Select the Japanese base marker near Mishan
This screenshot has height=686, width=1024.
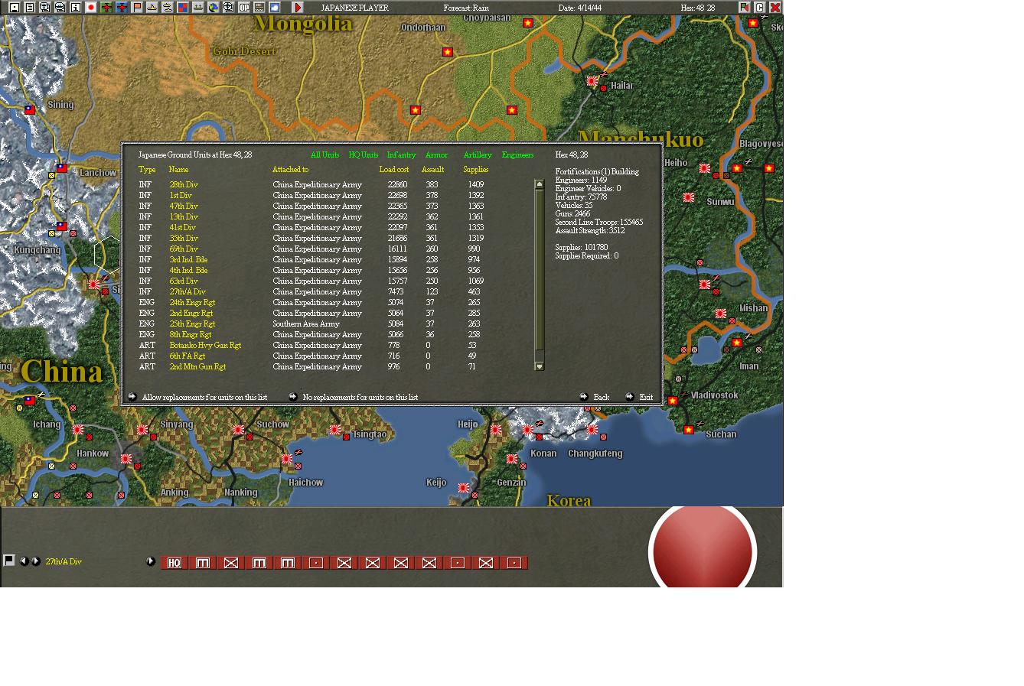tap(720, 314)
